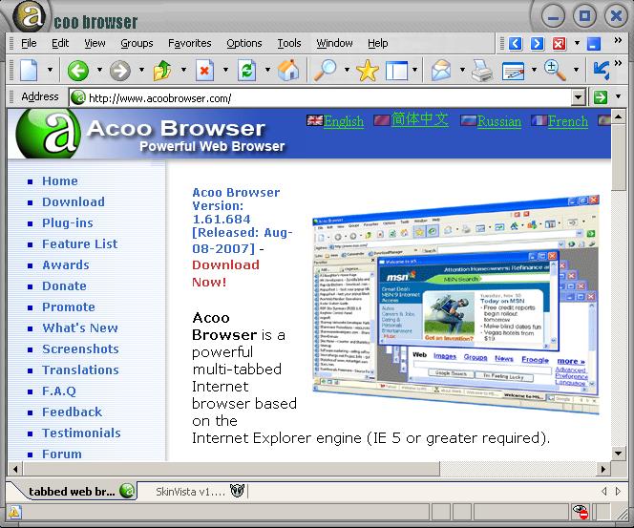Viewport: 634px width, 528px height.
Task: Click the gray Forward arrow button
Action: [119, 70]
